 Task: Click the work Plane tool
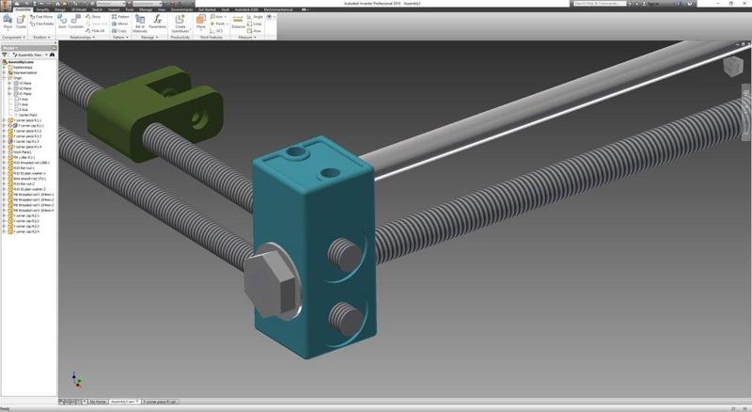click(x=201, y=22)
